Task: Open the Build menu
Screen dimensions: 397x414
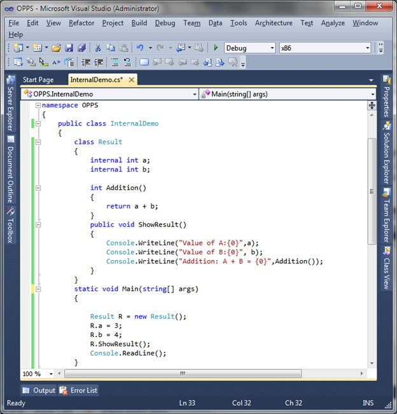Action: click(x=139, y=23)
